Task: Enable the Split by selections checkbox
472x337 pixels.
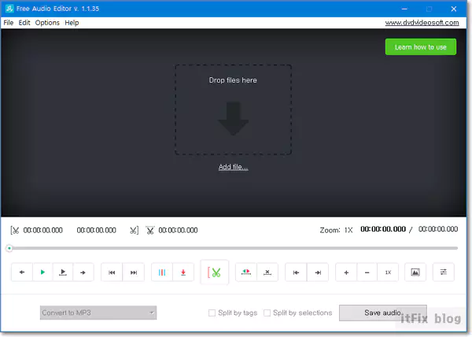Action: 267,313
